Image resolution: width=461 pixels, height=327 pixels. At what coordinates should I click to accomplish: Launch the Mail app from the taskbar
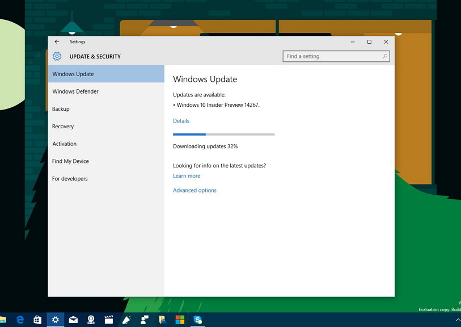click(x=73, y=320)
